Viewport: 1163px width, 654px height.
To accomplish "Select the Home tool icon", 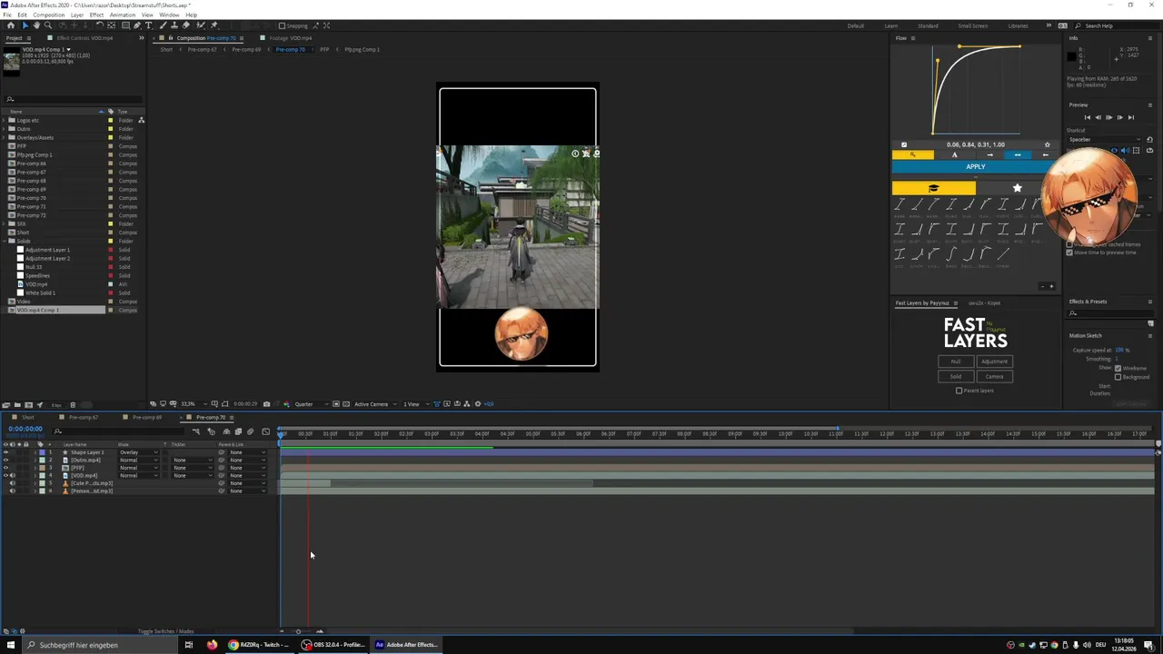I will pyautogui.click(x=11, y=25).
